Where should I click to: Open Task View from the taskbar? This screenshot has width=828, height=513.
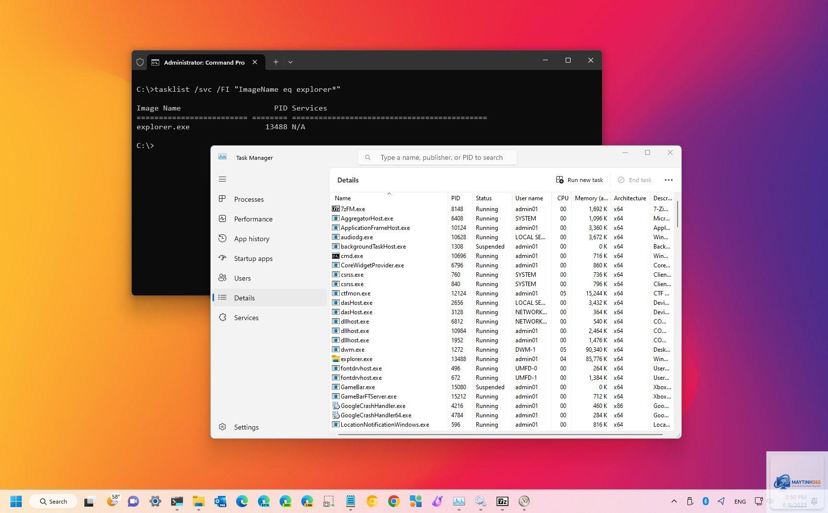tap(89, 501)
